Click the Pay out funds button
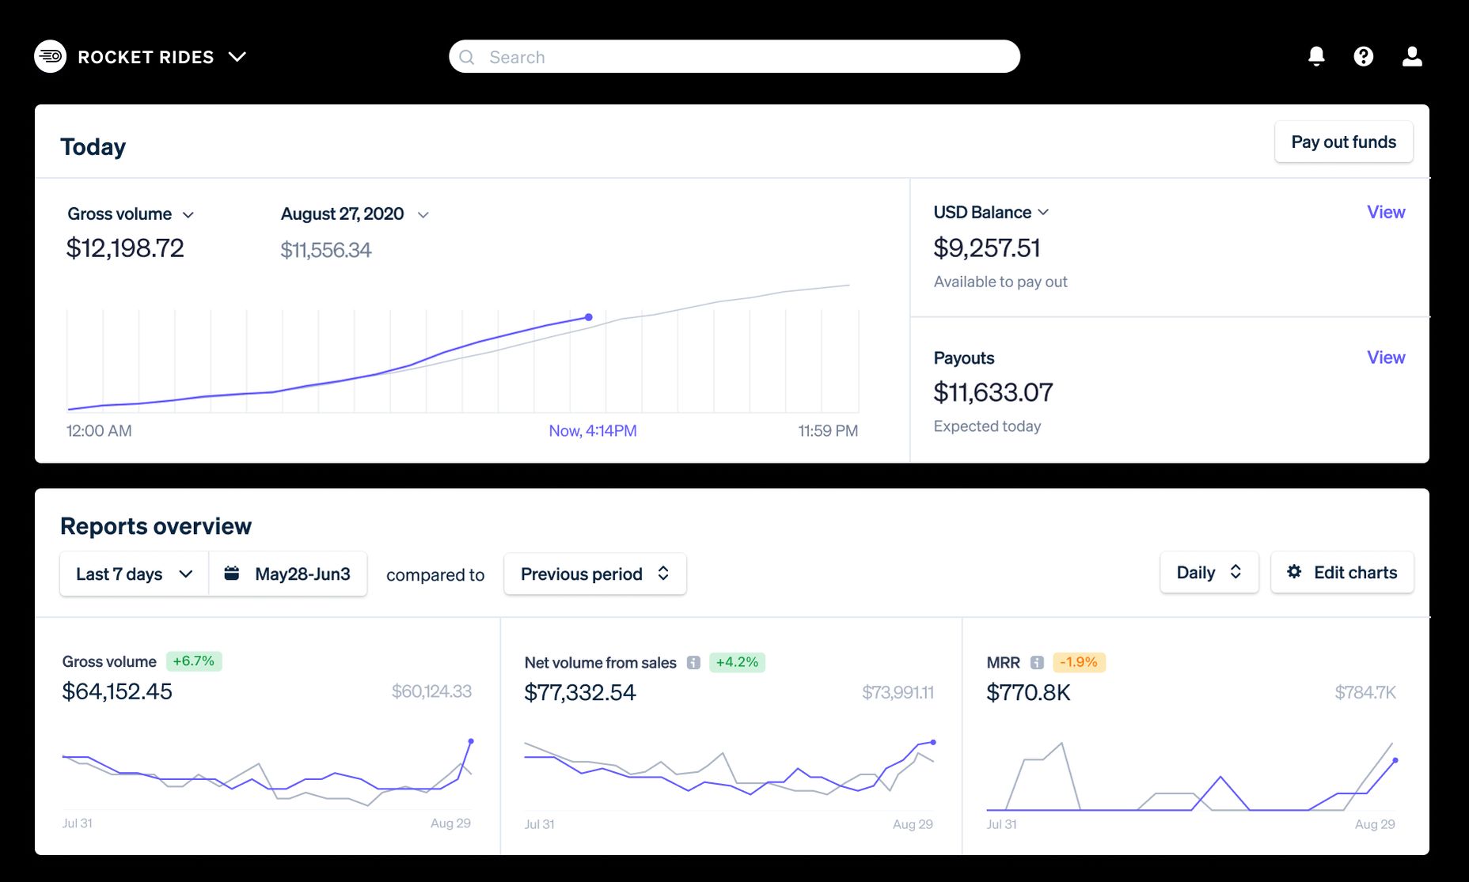The image size is (1469, 882). coord(1343,142)
